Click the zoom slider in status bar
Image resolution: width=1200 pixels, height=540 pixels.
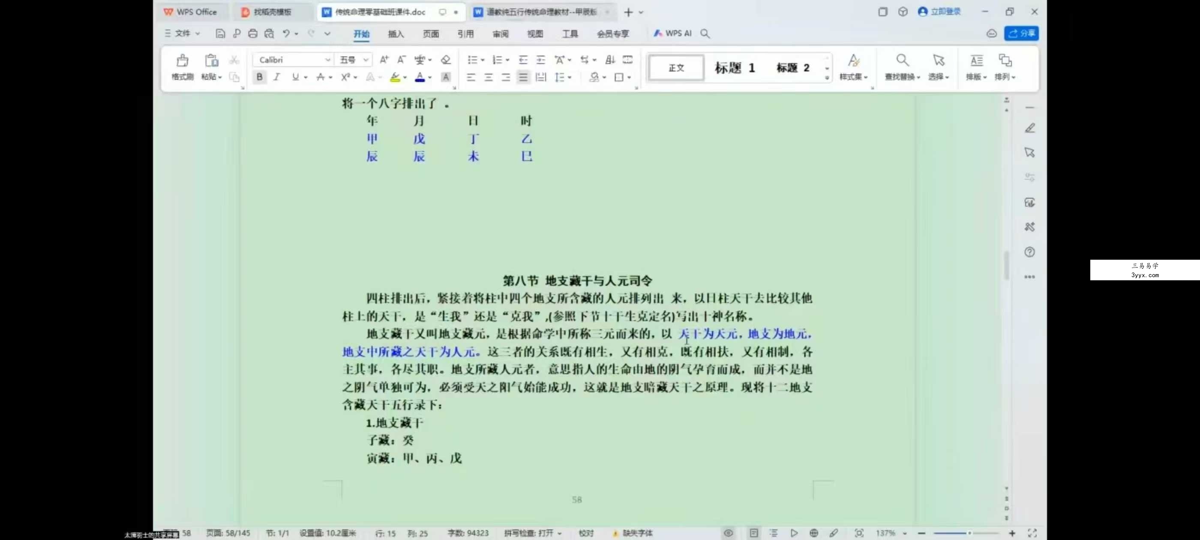[966, 533]
